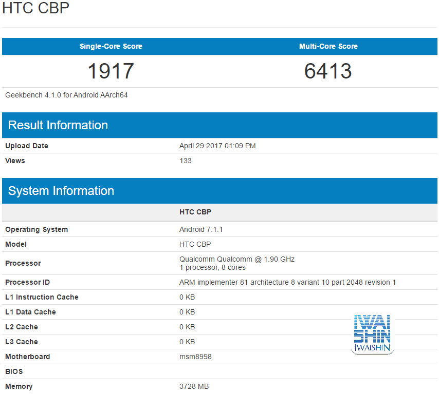This screenshot has height=395, width=439.
Task: Select the BIOS row label
Action: coord(14,371)
